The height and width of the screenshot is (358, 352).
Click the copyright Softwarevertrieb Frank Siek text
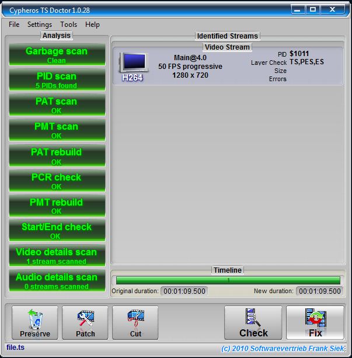(283, 349)
